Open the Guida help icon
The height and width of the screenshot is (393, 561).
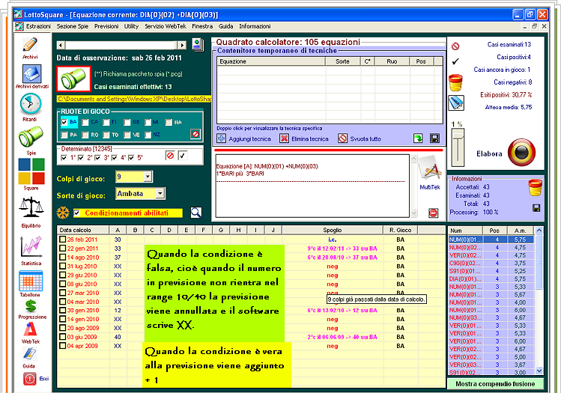29,353
